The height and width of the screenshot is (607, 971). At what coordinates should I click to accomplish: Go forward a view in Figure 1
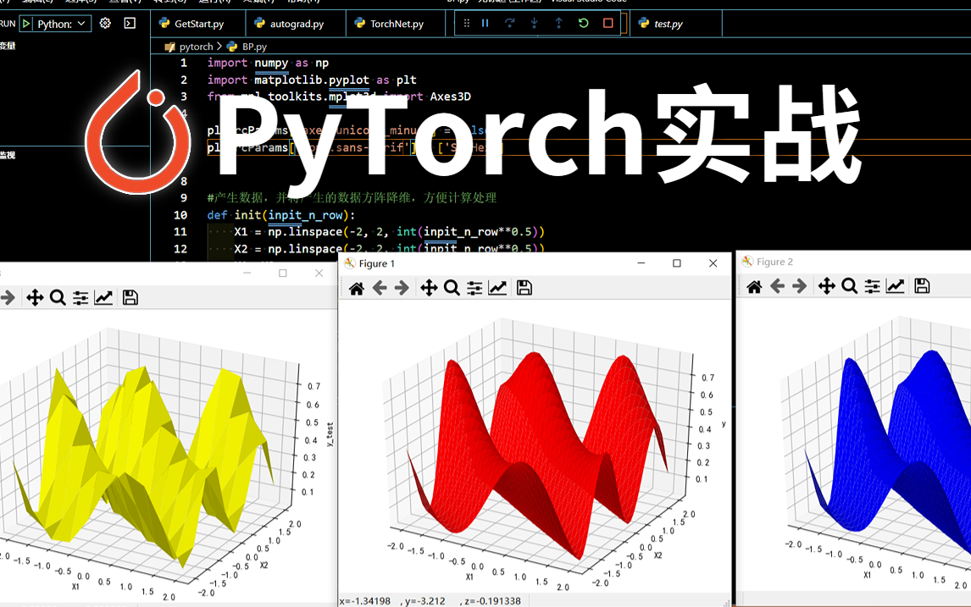(402, 288)
